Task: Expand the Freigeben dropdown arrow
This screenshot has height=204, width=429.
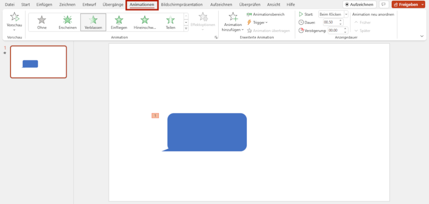Action: 423,4
